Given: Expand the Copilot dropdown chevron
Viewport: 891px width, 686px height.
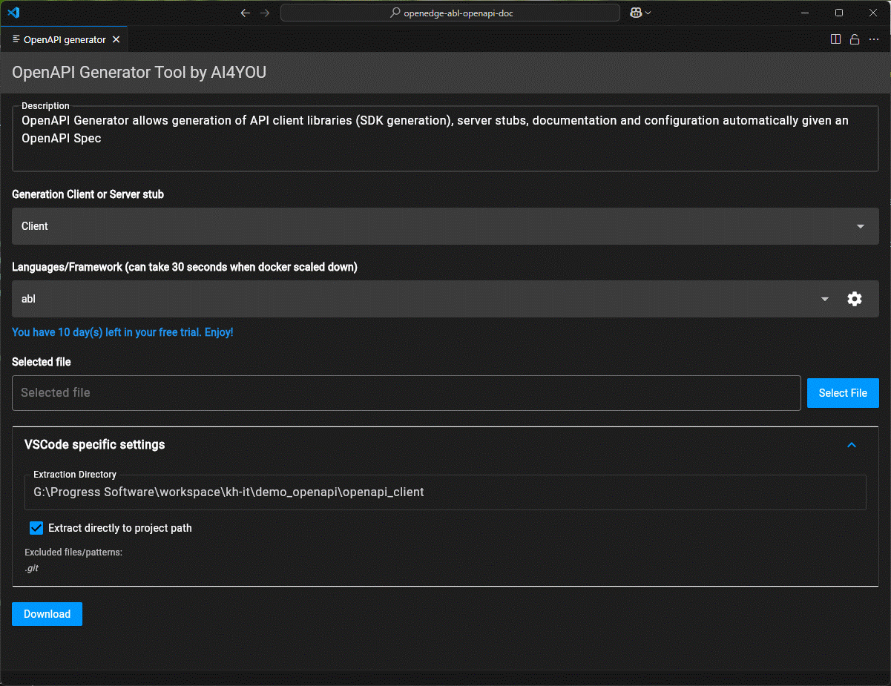Looking at the screenshot, I should tap(648, 13).
